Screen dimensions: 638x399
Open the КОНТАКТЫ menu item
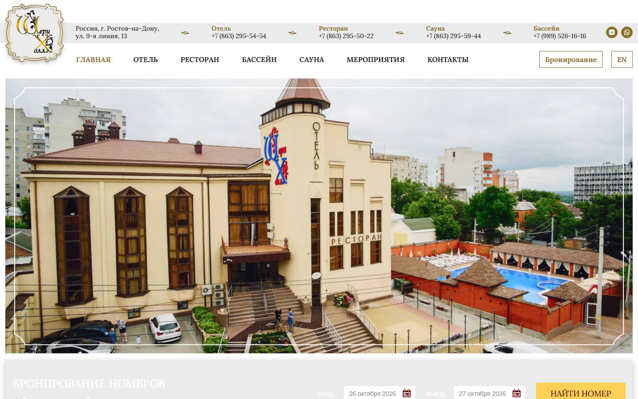pyautogui.click(x=447, y=59)
